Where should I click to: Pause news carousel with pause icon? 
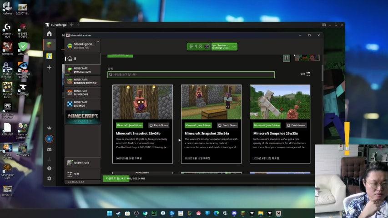[286, 58]
